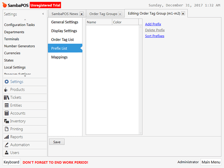Click the Name column header
224x168 pixels.
tap(99, 22)
